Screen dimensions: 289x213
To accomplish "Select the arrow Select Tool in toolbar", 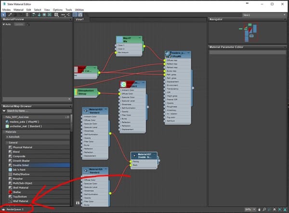I will (3, 14).
